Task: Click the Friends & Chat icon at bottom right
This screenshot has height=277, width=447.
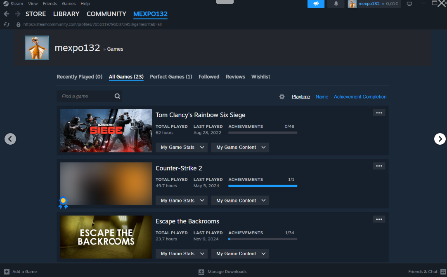Action: 443,272
